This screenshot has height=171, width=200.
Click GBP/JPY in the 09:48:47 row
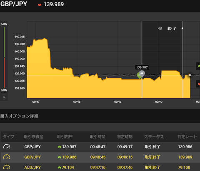coord(32,147)
